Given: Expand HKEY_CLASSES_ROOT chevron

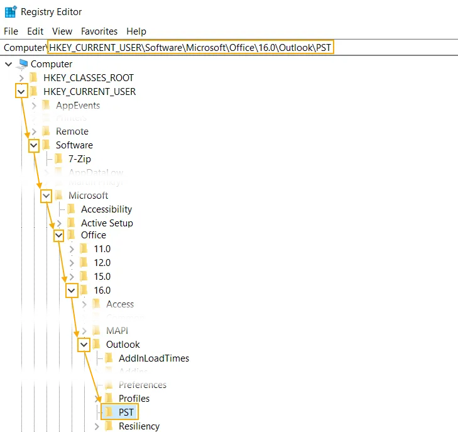Looking at the screenshot, I should pyautogui.click(x=21, y=78).
